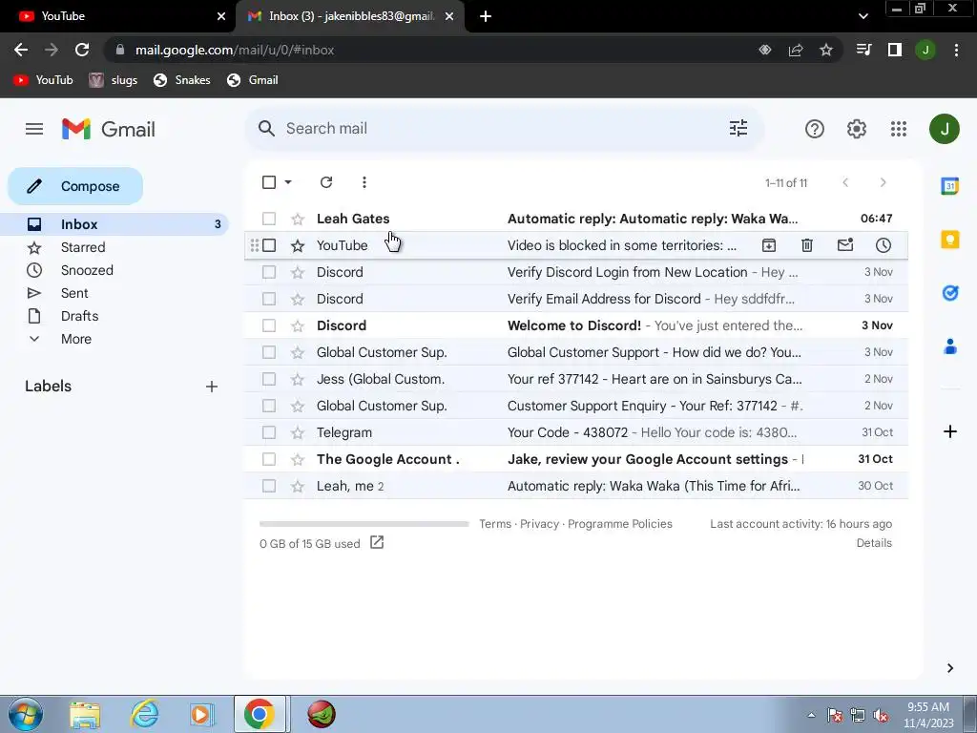Click the Gmail logo
The width and height of the screenshot is (977, 733).
[109, 129]
